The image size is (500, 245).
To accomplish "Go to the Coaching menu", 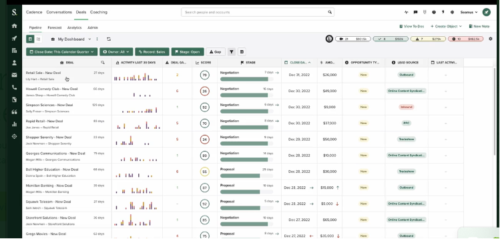I will pyautogui.click(x=99, y=12).
